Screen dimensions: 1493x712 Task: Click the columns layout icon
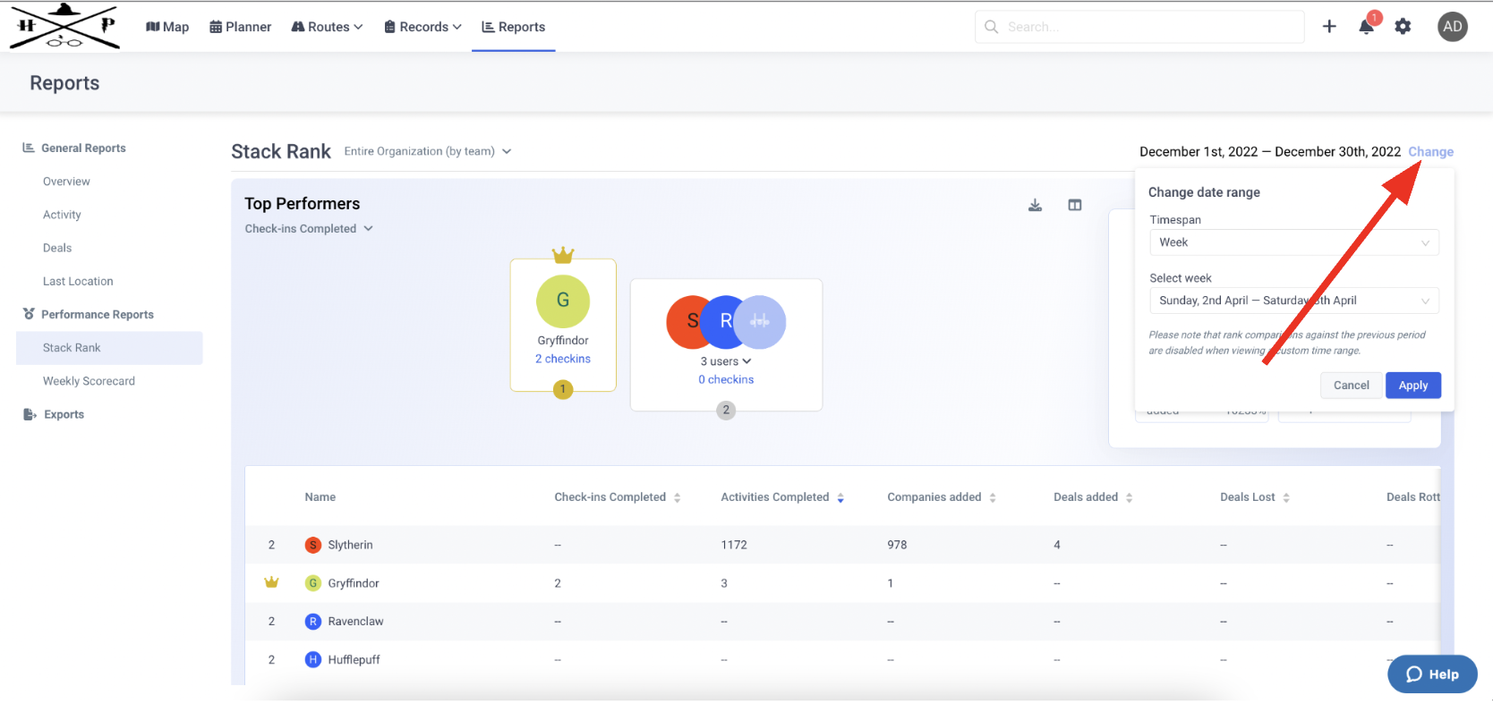pos(1075,205)
